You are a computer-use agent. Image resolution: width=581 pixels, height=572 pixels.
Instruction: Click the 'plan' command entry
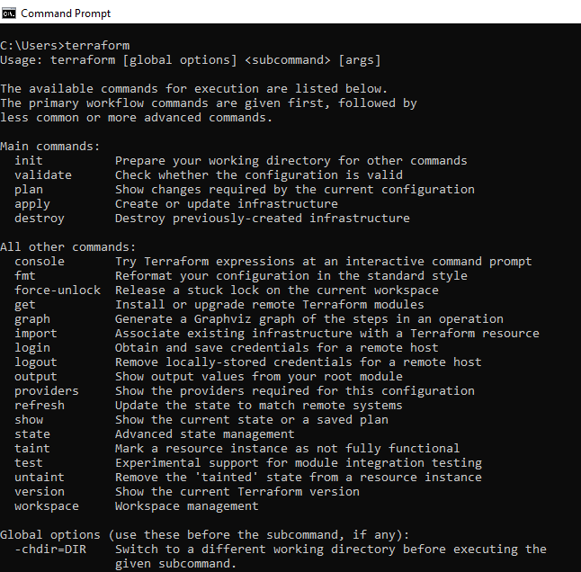tap(29, 190)
